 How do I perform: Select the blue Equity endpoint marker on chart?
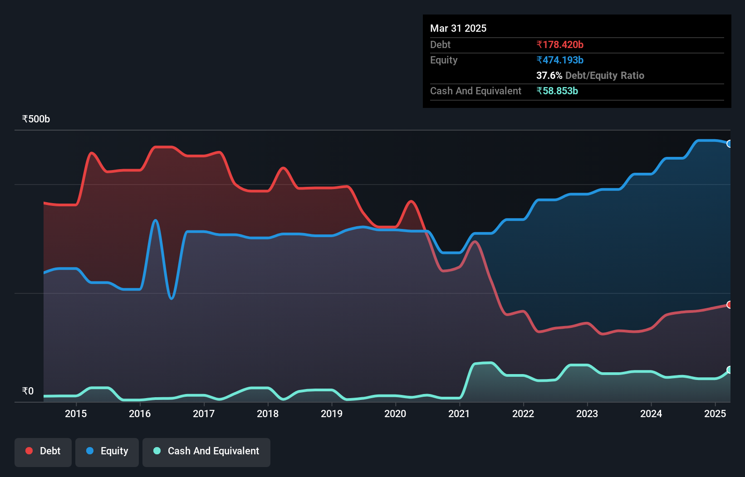pos(730,144)
